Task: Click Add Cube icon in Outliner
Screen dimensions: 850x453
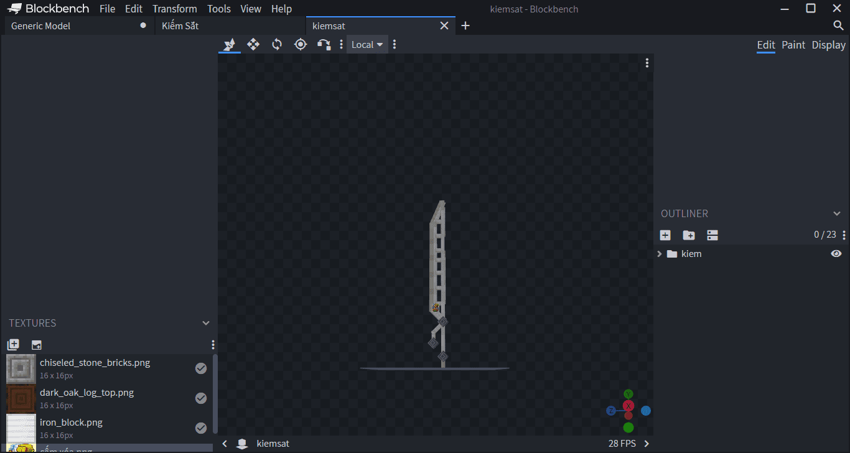Action: (x=665, y=235)
